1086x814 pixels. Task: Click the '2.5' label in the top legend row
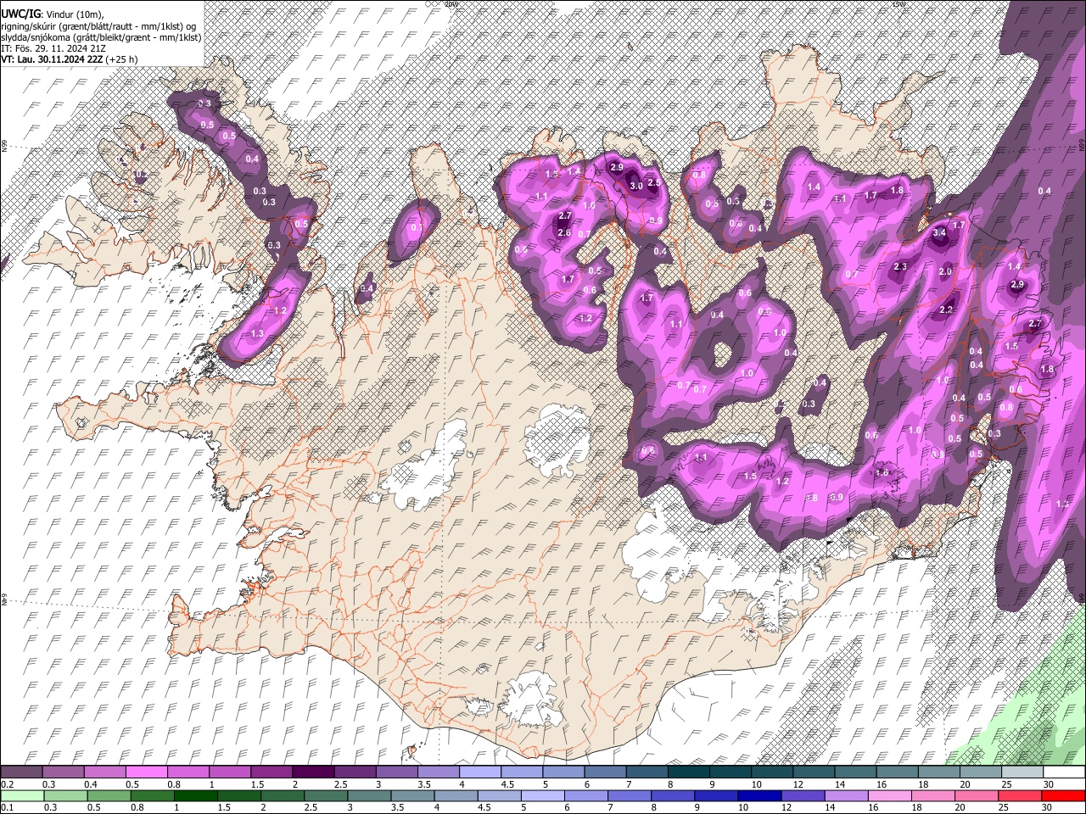[340, 784]
